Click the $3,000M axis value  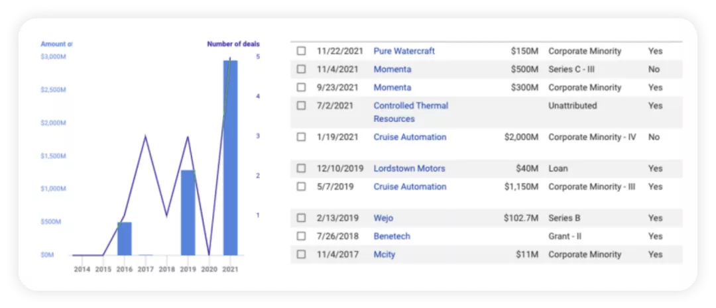tap(54, 56)
